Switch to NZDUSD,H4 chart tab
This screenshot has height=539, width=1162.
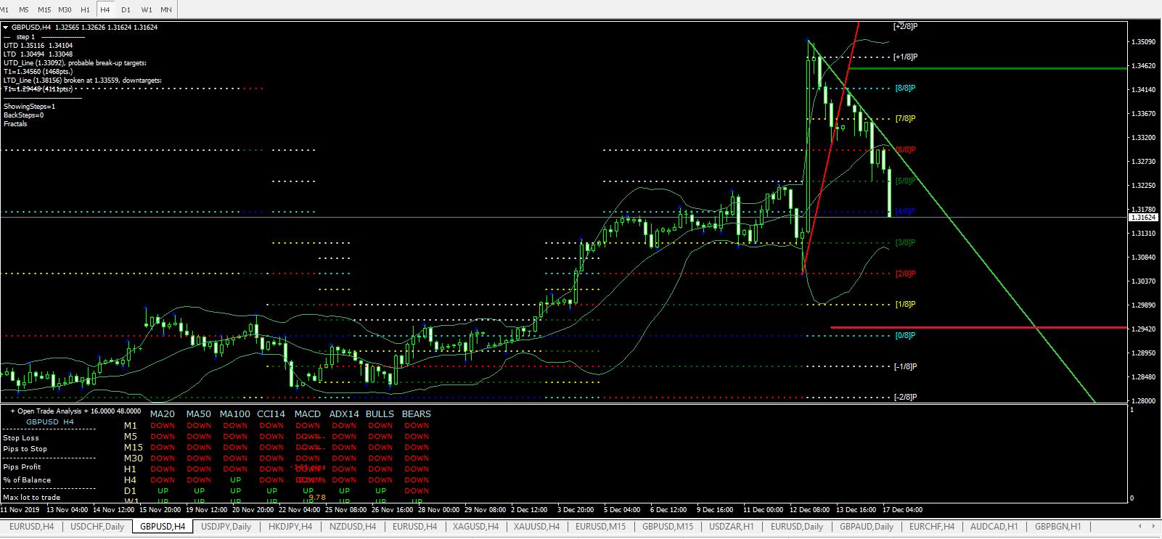(352, 527)
